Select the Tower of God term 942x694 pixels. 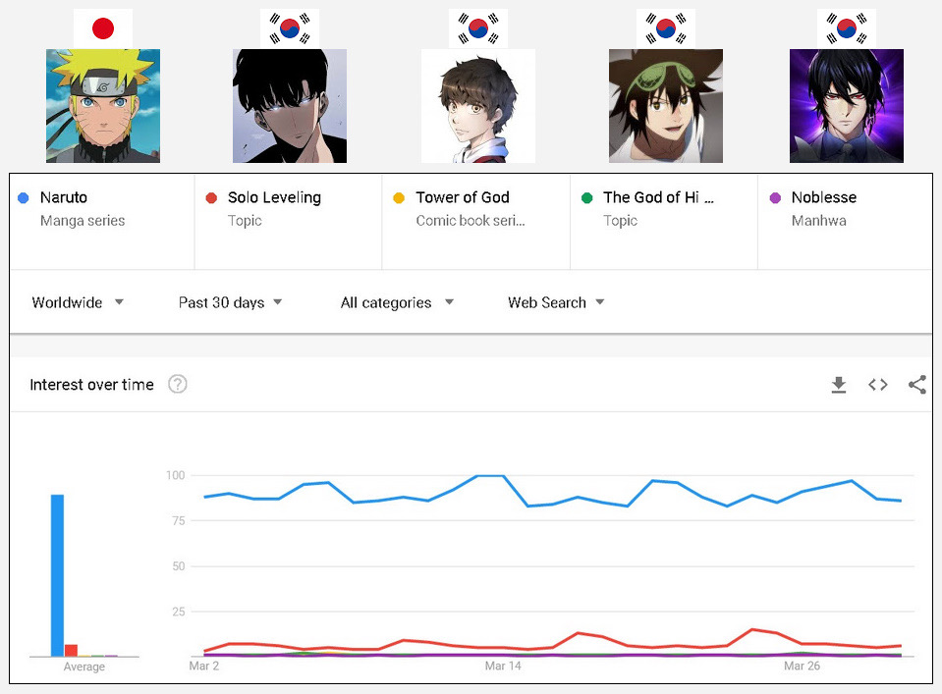pyautogui.click(x=462, y=197)
